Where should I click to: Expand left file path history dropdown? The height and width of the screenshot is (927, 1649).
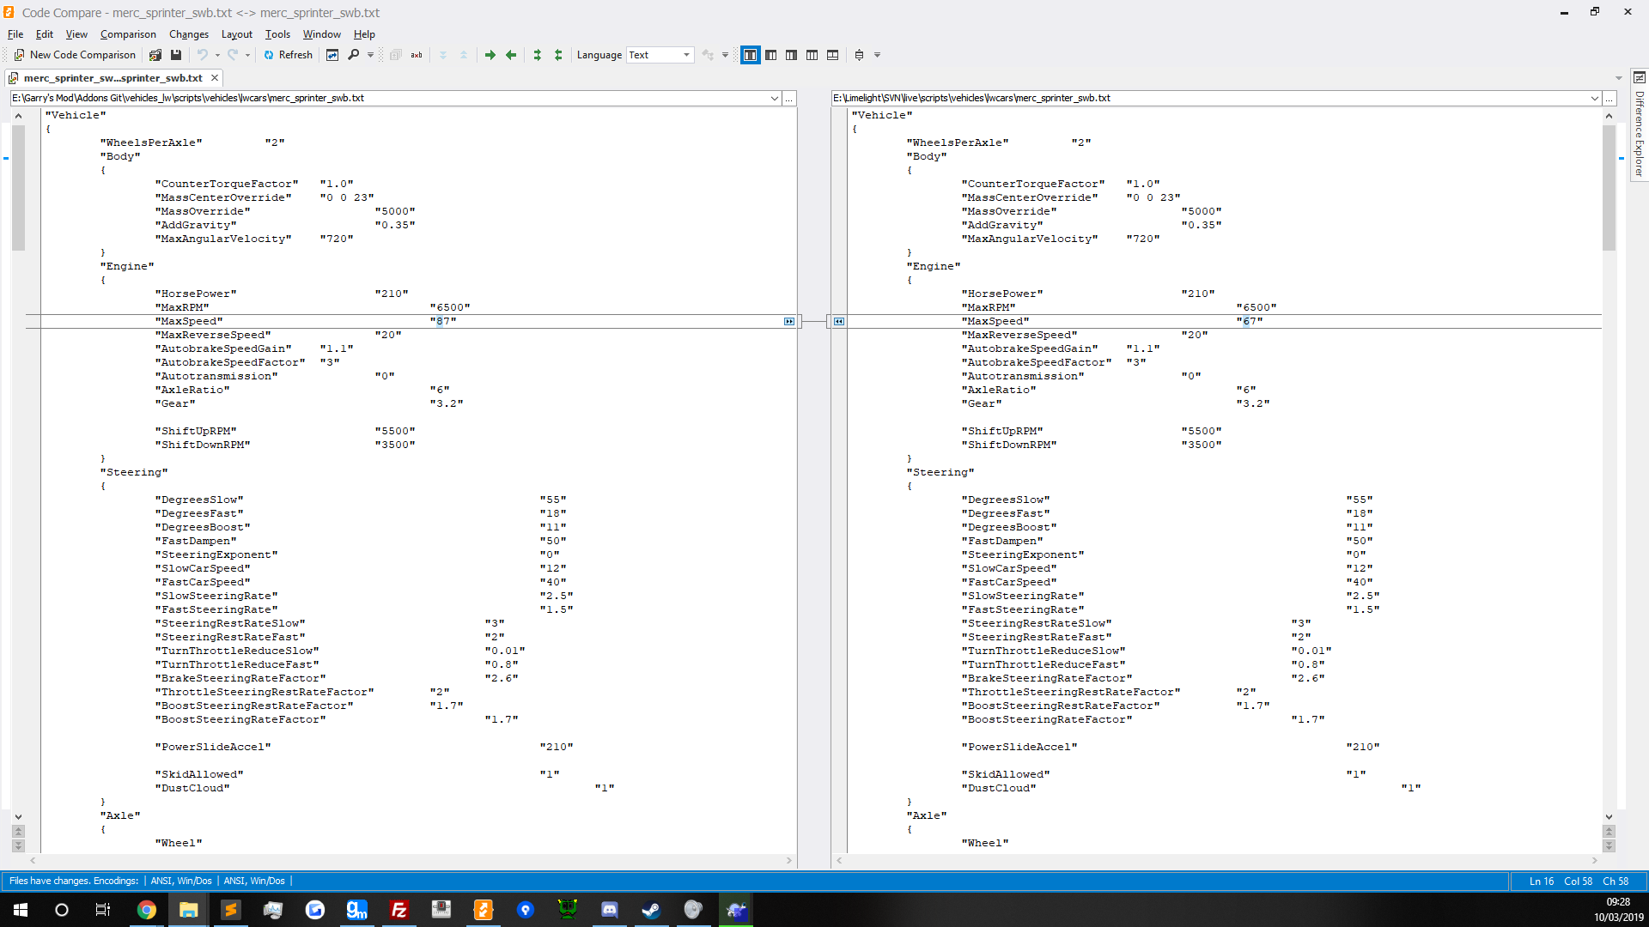coord(775,99)
